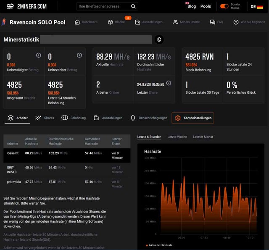Click the 57.46 MH/s reported hashrate for grit-nvidia
Image resolution: width=269 pixels, height=250 pixels.
click(93, 182)
